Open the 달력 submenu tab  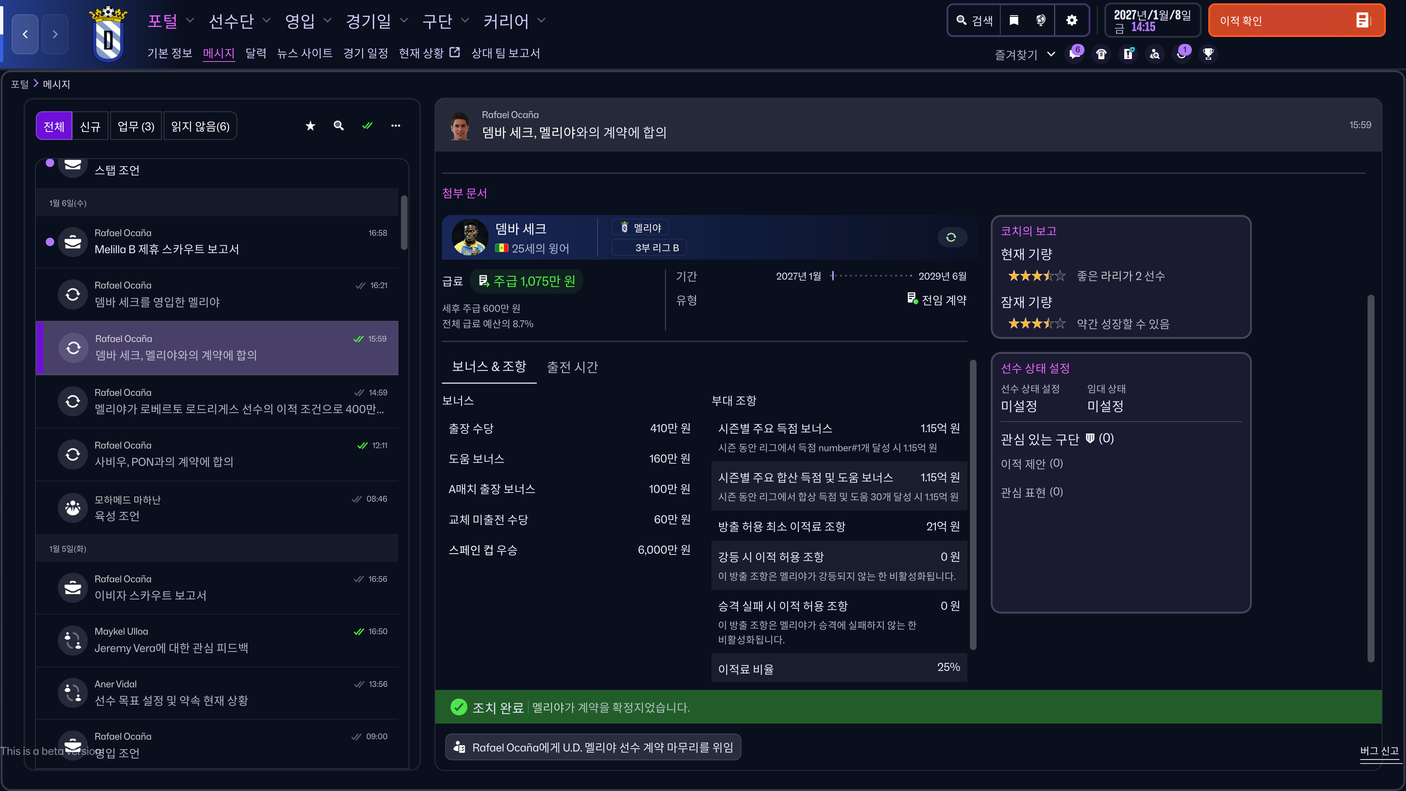(256, 53)
